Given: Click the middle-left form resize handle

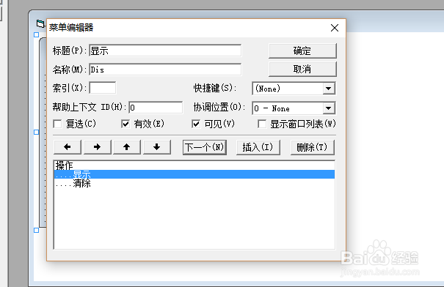Looking at the screenshot, I should click(x=36, y=133).
